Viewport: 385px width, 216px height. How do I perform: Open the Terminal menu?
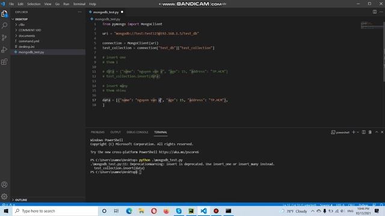click(x=79, y=4)
